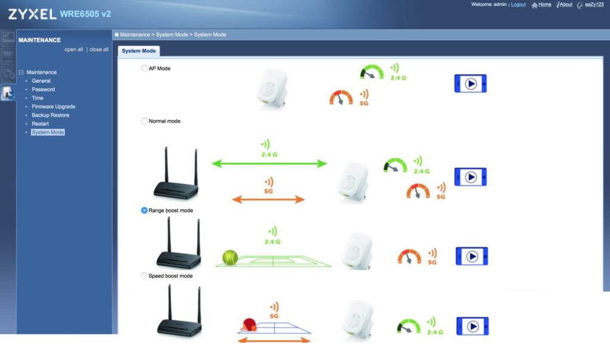Click the Home house icon
This screenshot has height=353, width=610.
coord(534,5)
